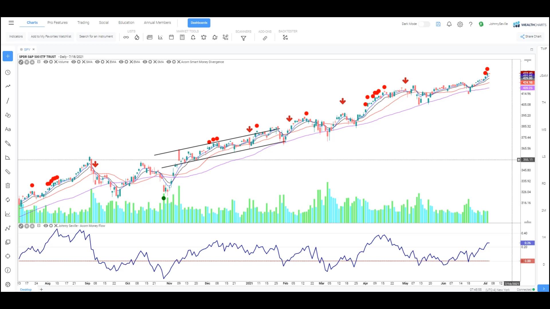Click Add to My Favorites Watchlist
This screenshot has height=309, width=550.
51,37
